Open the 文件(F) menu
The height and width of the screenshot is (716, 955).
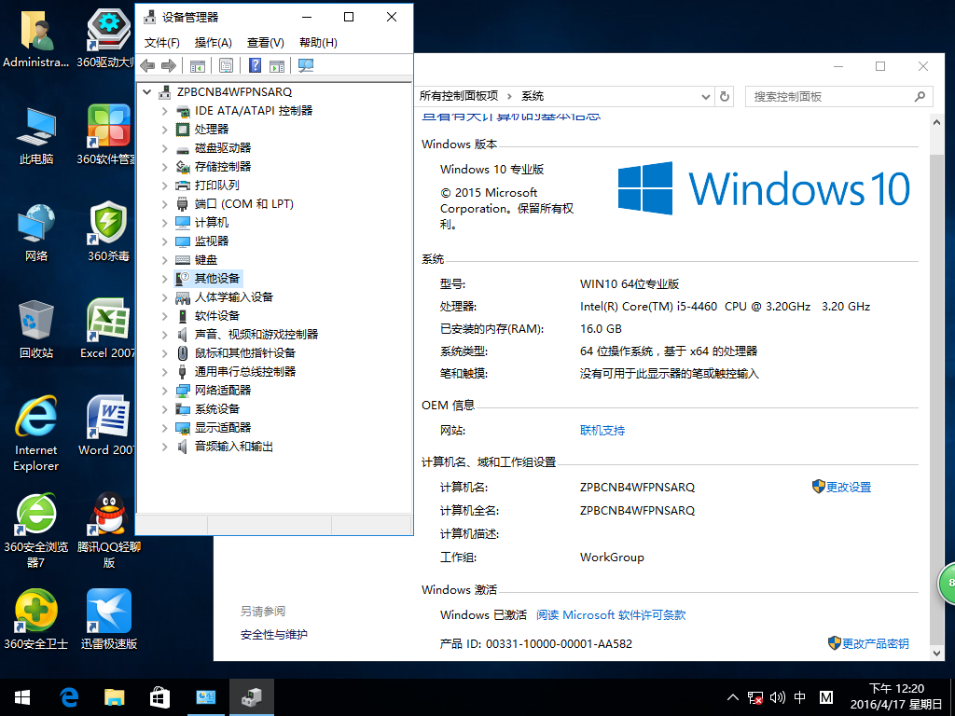pos(161,42)
